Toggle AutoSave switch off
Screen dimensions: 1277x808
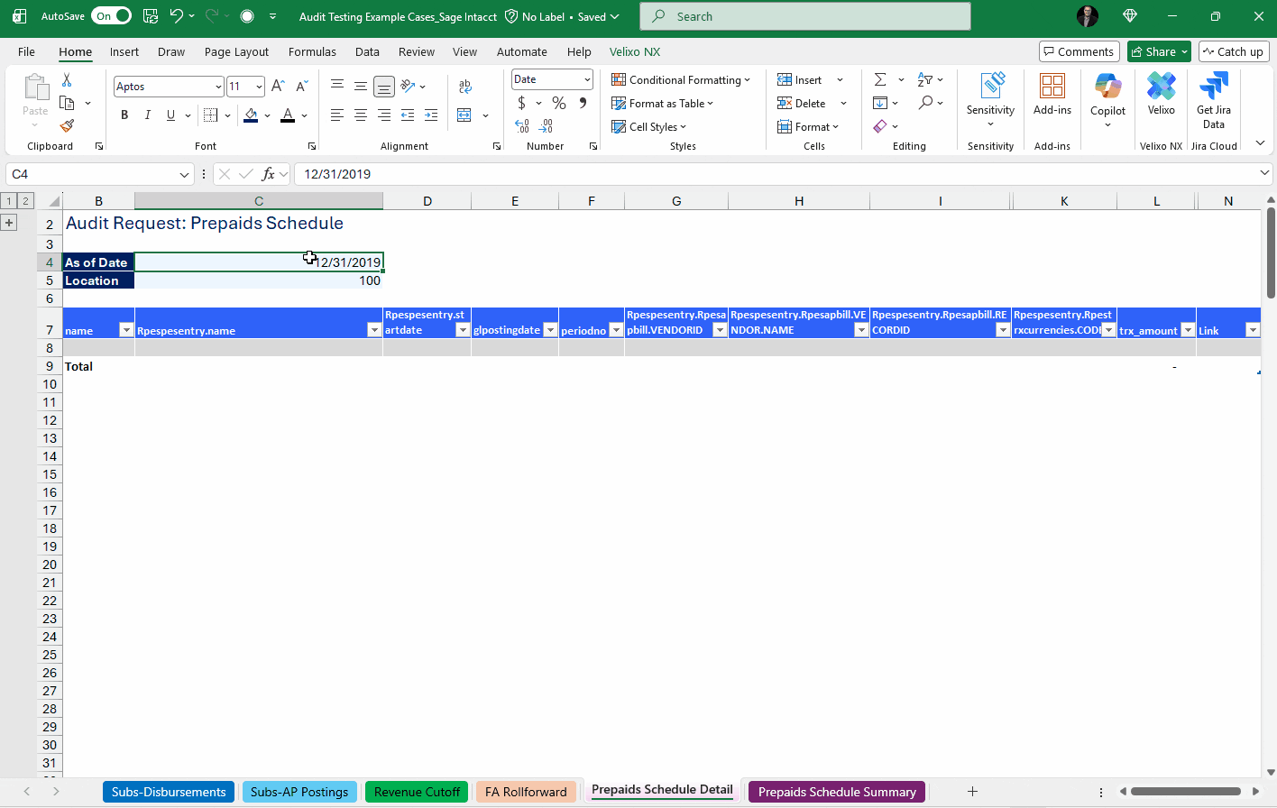(113, 16)
